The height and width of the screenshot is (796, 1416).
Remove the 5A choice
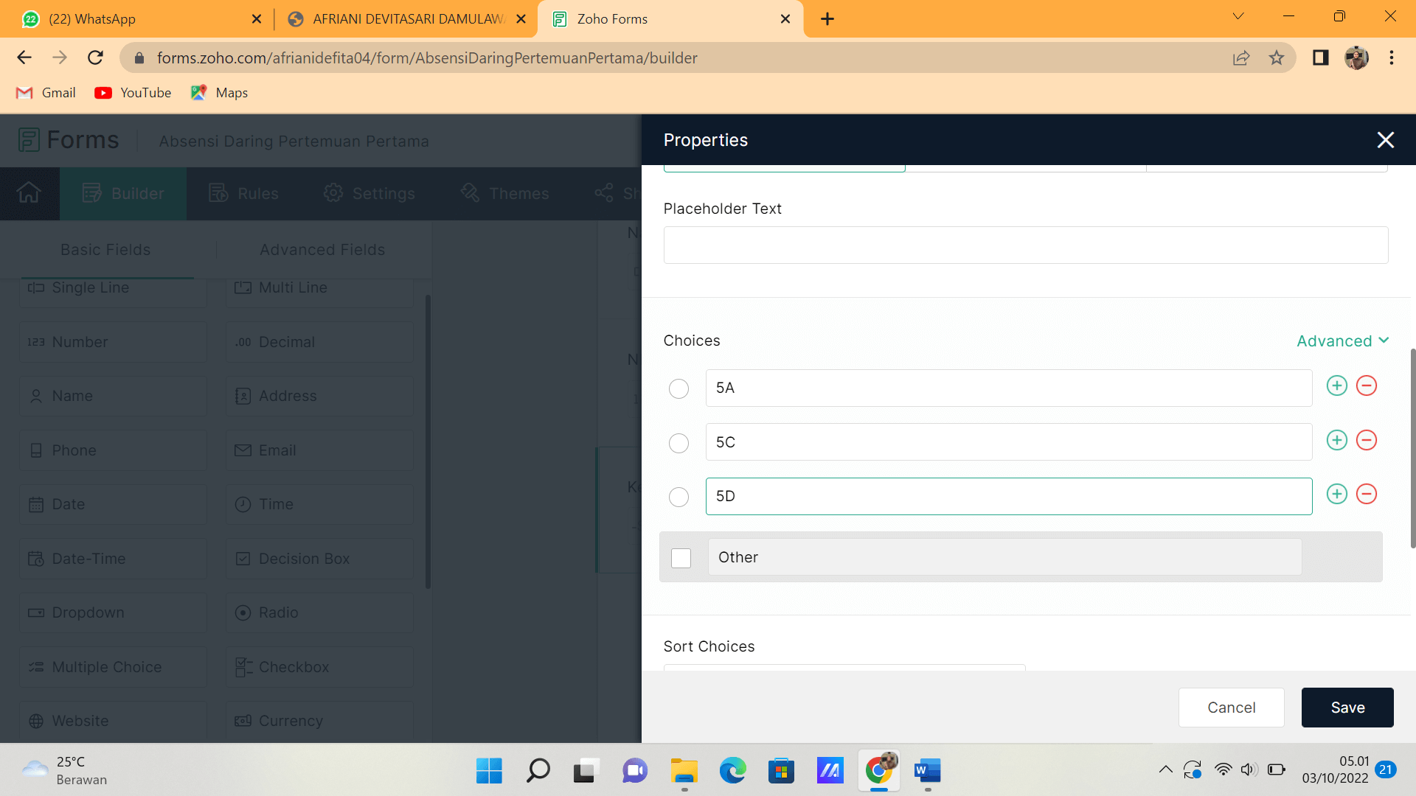tap(1367, 385)
